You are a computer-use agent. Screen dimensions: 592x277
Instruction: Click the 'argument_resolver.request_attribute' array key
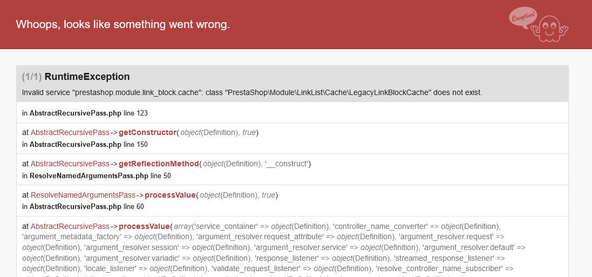[260, 237]
